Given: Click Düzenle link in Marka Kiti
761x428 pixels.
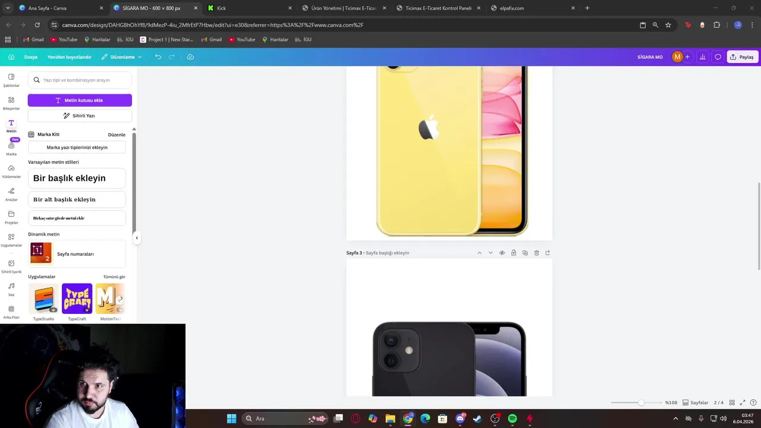Looking at the screenshot, I should 117,135.
